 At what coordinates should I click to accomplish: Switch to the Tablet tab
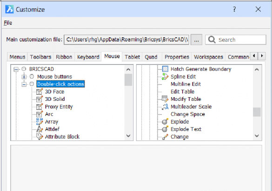132,57
